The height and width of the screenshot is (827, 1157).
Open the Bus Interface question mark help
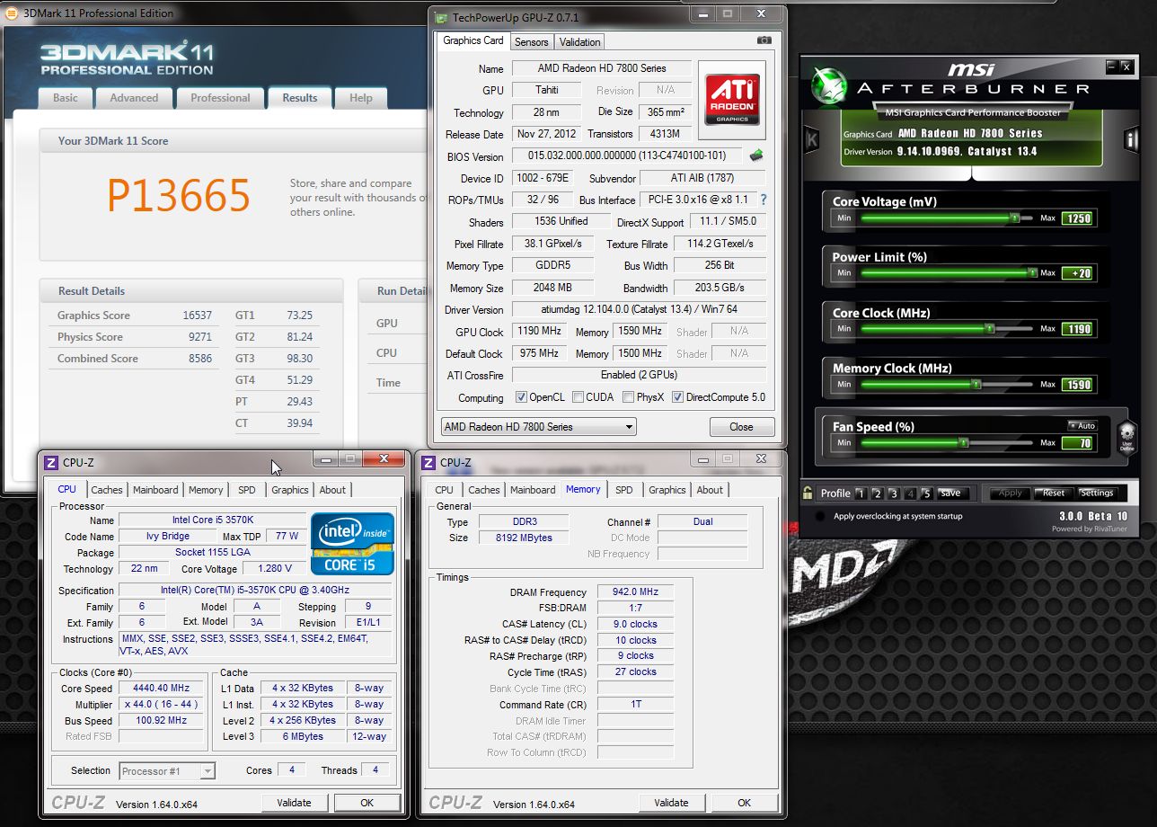coord(764,200)
